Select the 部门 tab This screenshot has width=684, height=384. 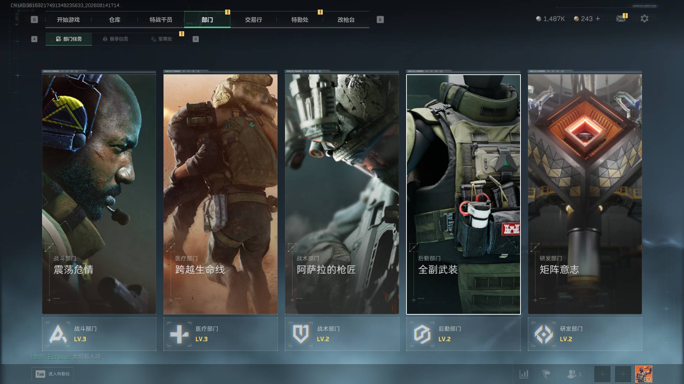point(207,20)
